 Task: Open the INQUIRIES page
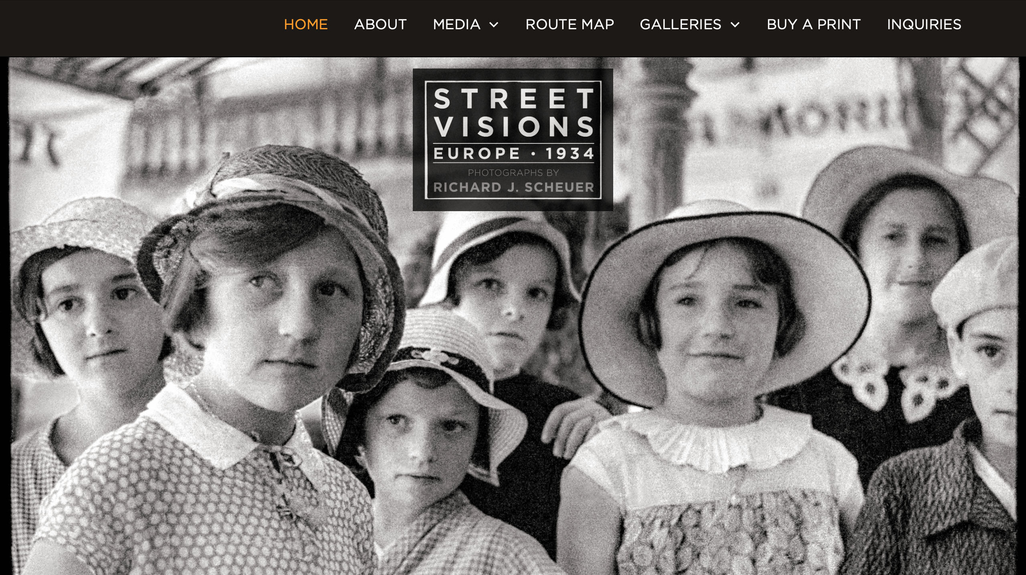[x=924, y=24]
